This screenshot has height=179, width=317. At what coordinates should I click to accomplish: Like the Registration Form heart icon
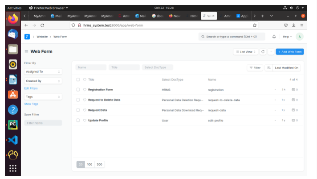(85, 90)
